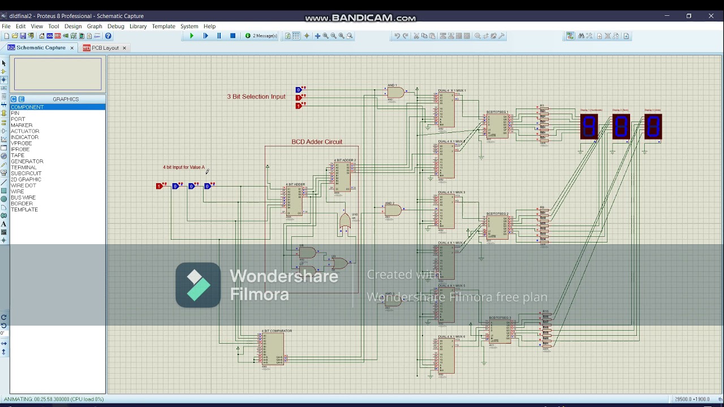Pick the 2D Graphics Line tool
This screenshot has width=724, height=407.
(3, 182)
